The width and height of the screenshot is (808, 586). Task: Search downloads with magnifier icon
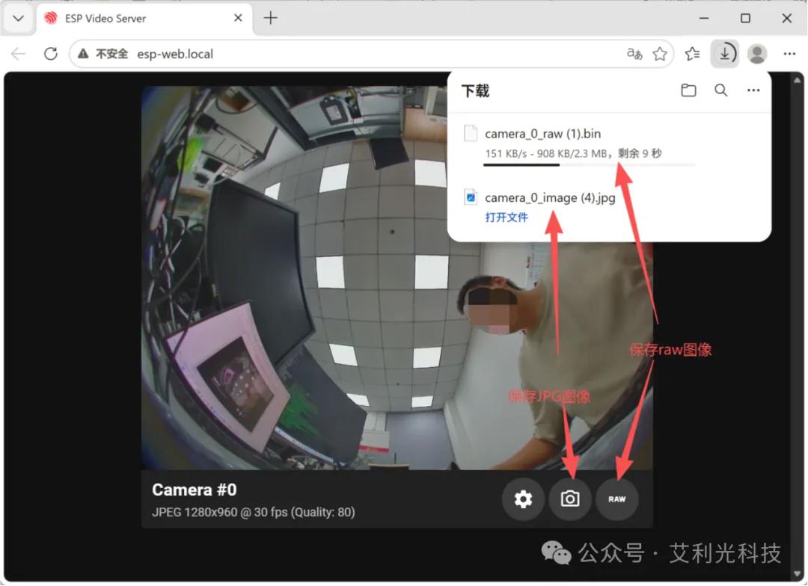click(721, 90)
